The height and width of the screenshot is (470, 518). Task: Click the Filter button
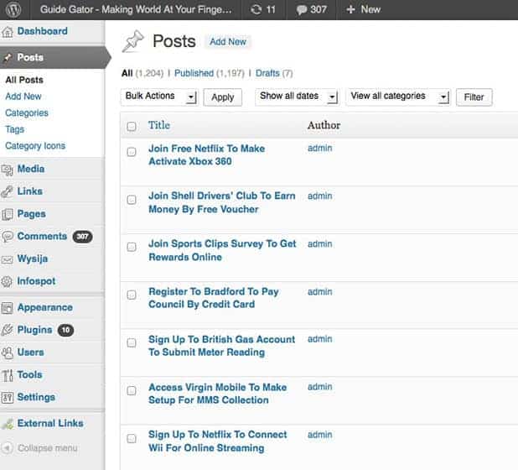point(474,97)
